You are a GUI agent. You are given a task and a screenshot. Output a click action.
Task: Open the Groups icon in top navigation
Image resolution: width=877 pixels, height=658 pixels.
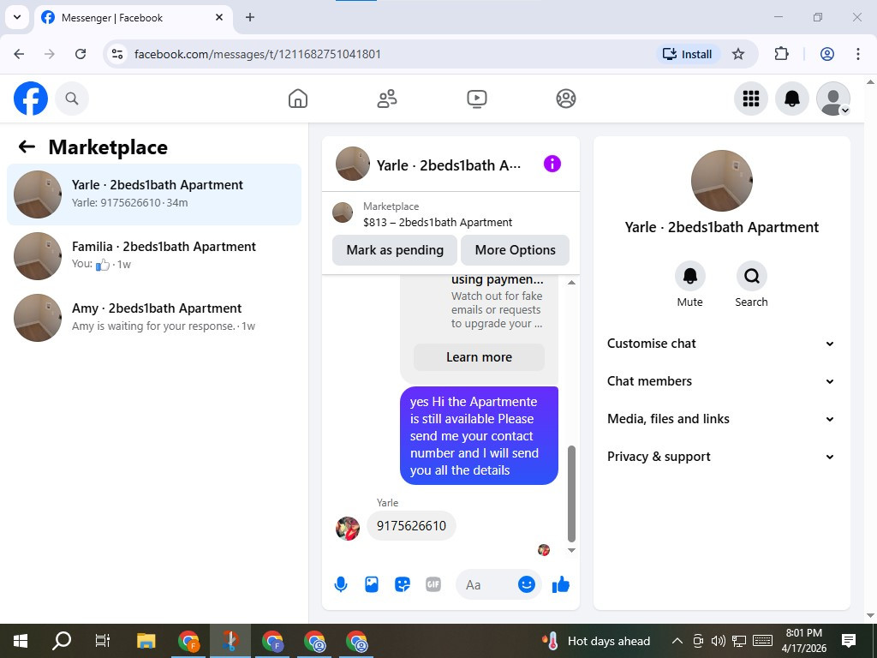coord(566,99)
